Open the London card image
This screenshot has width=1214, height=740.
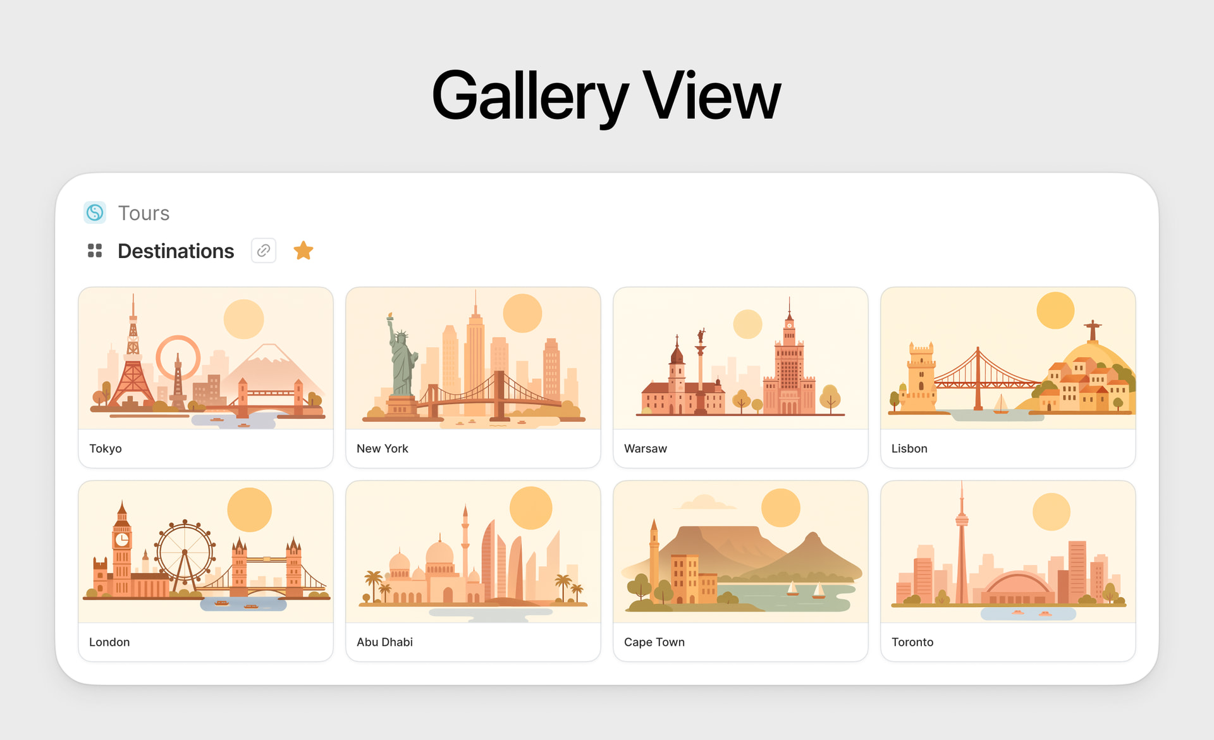pos(205,552)
